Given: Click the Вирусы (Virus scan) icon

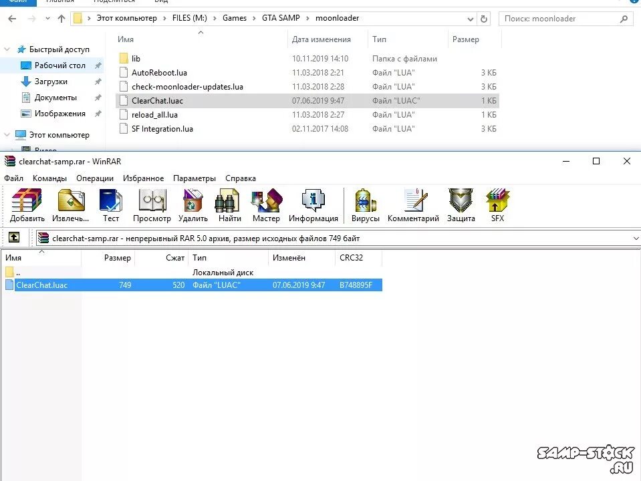Looking at the screenshot, I should click(366, 205).
